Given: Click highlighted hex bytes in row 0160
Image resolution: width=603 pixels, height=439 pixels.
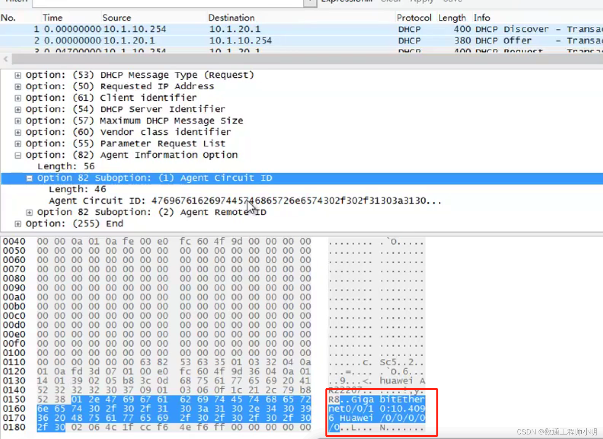Looking at the screenshot, I should click(x=174, y=408).
